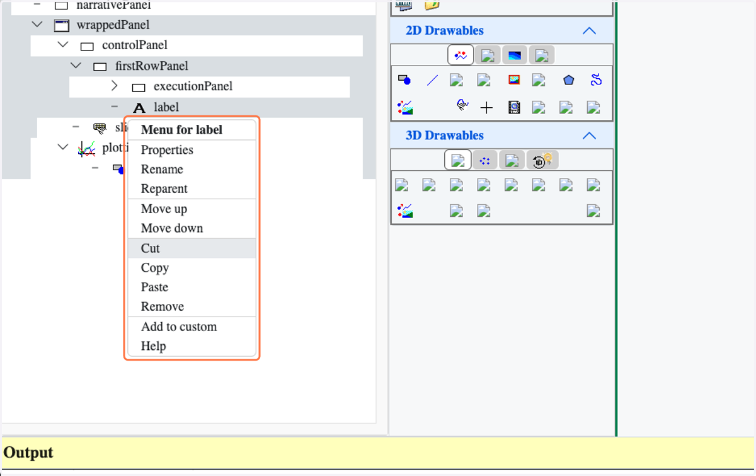
Task: Open the 3D rotation lightbulb tab
Action: click(x=542, y=160)
